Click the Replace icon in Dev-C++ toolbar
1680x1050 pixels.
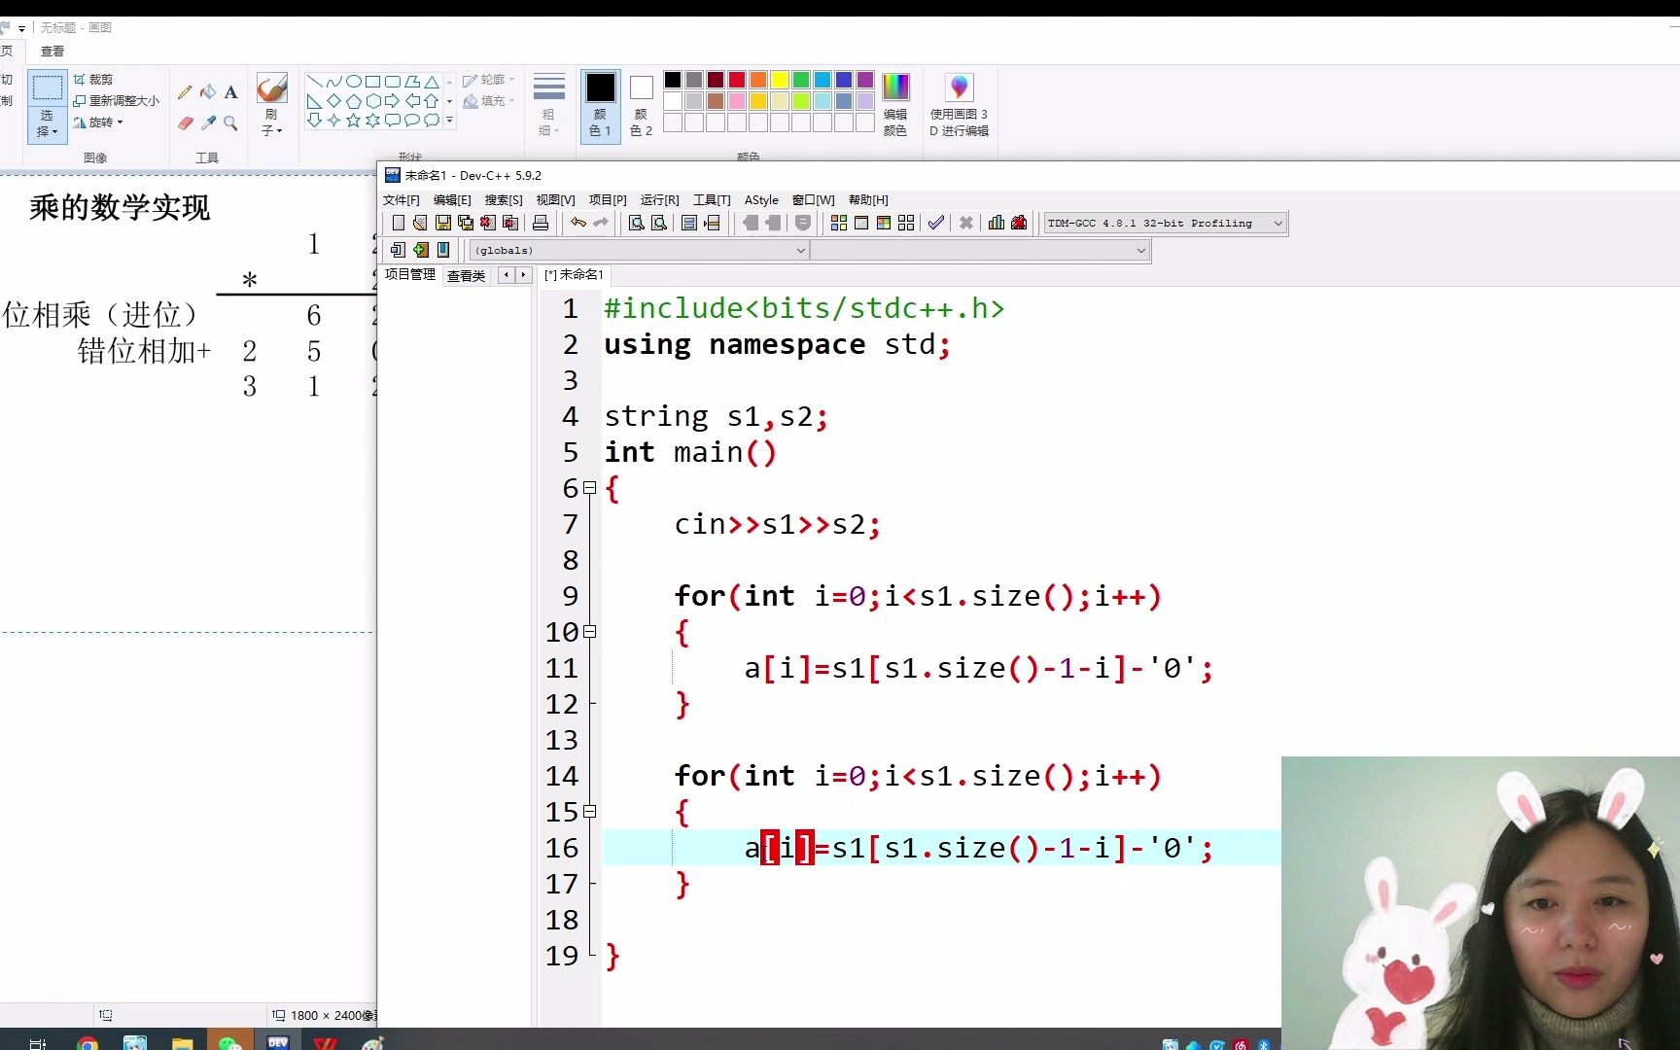(x=659, y=223)
